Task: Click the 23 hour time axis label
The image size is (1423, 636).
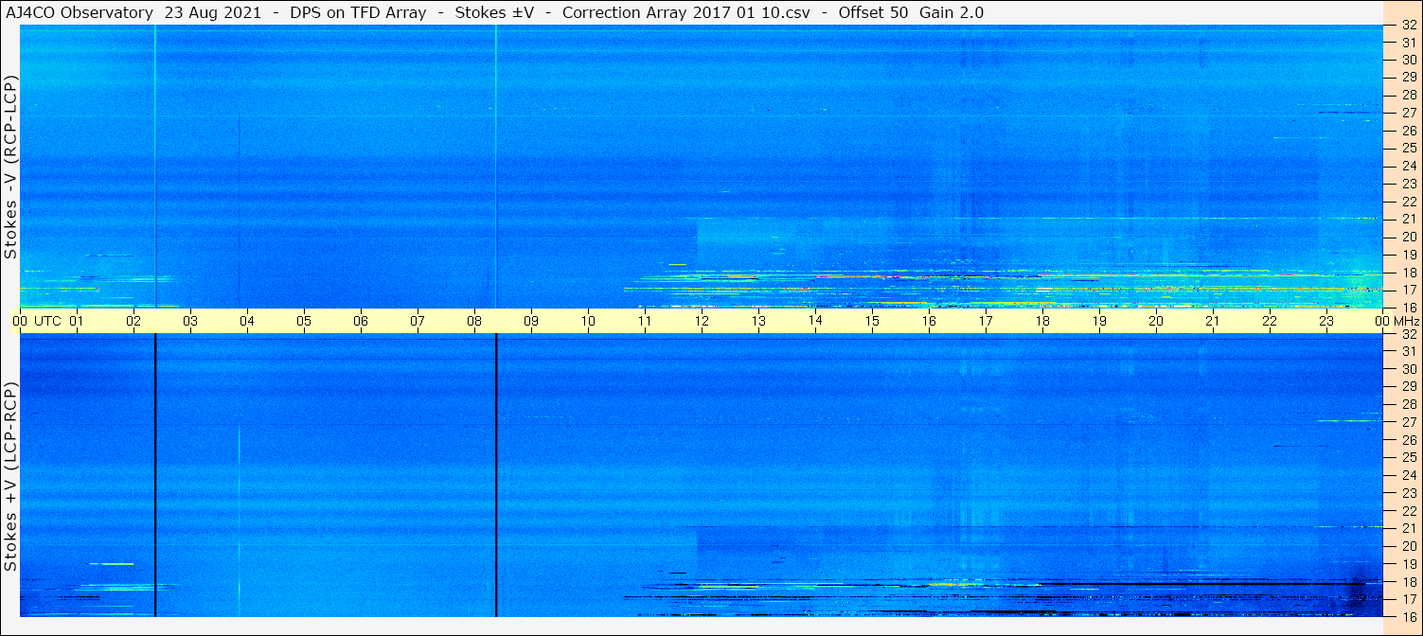Action: tap(1326, 321)
